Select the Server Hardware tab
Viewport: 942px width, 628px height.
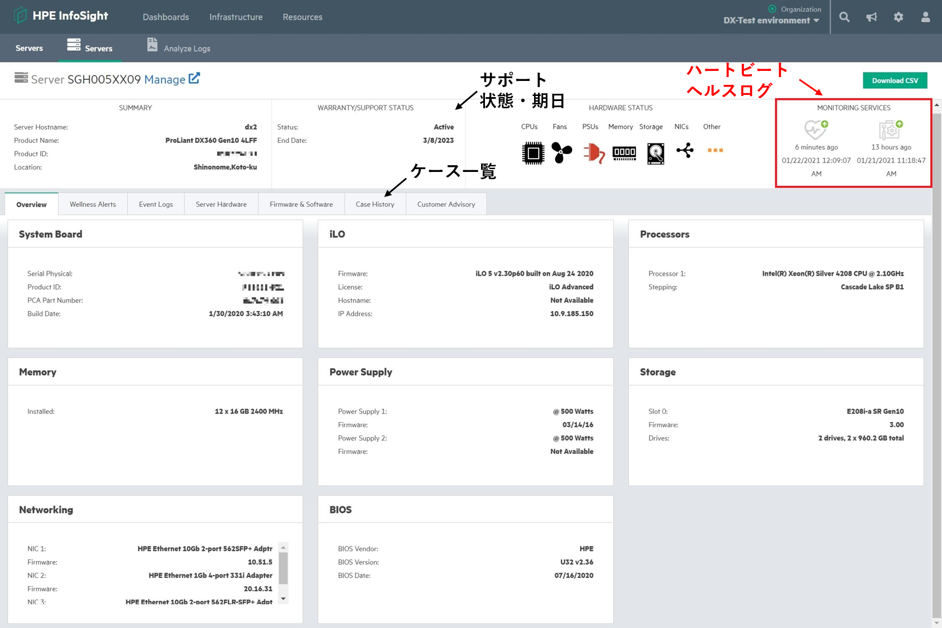pos(221,204)
